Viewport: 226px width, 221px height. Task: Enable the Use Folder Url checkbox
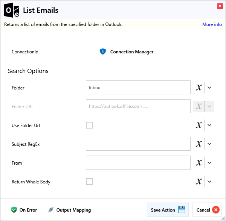89,125
